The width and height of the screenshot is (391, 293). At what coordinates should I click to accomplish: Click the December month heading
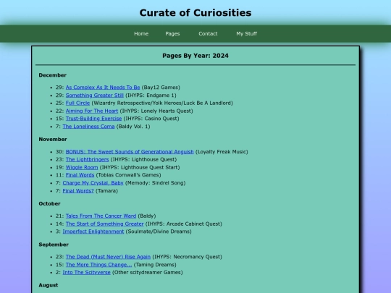(53, 75)
